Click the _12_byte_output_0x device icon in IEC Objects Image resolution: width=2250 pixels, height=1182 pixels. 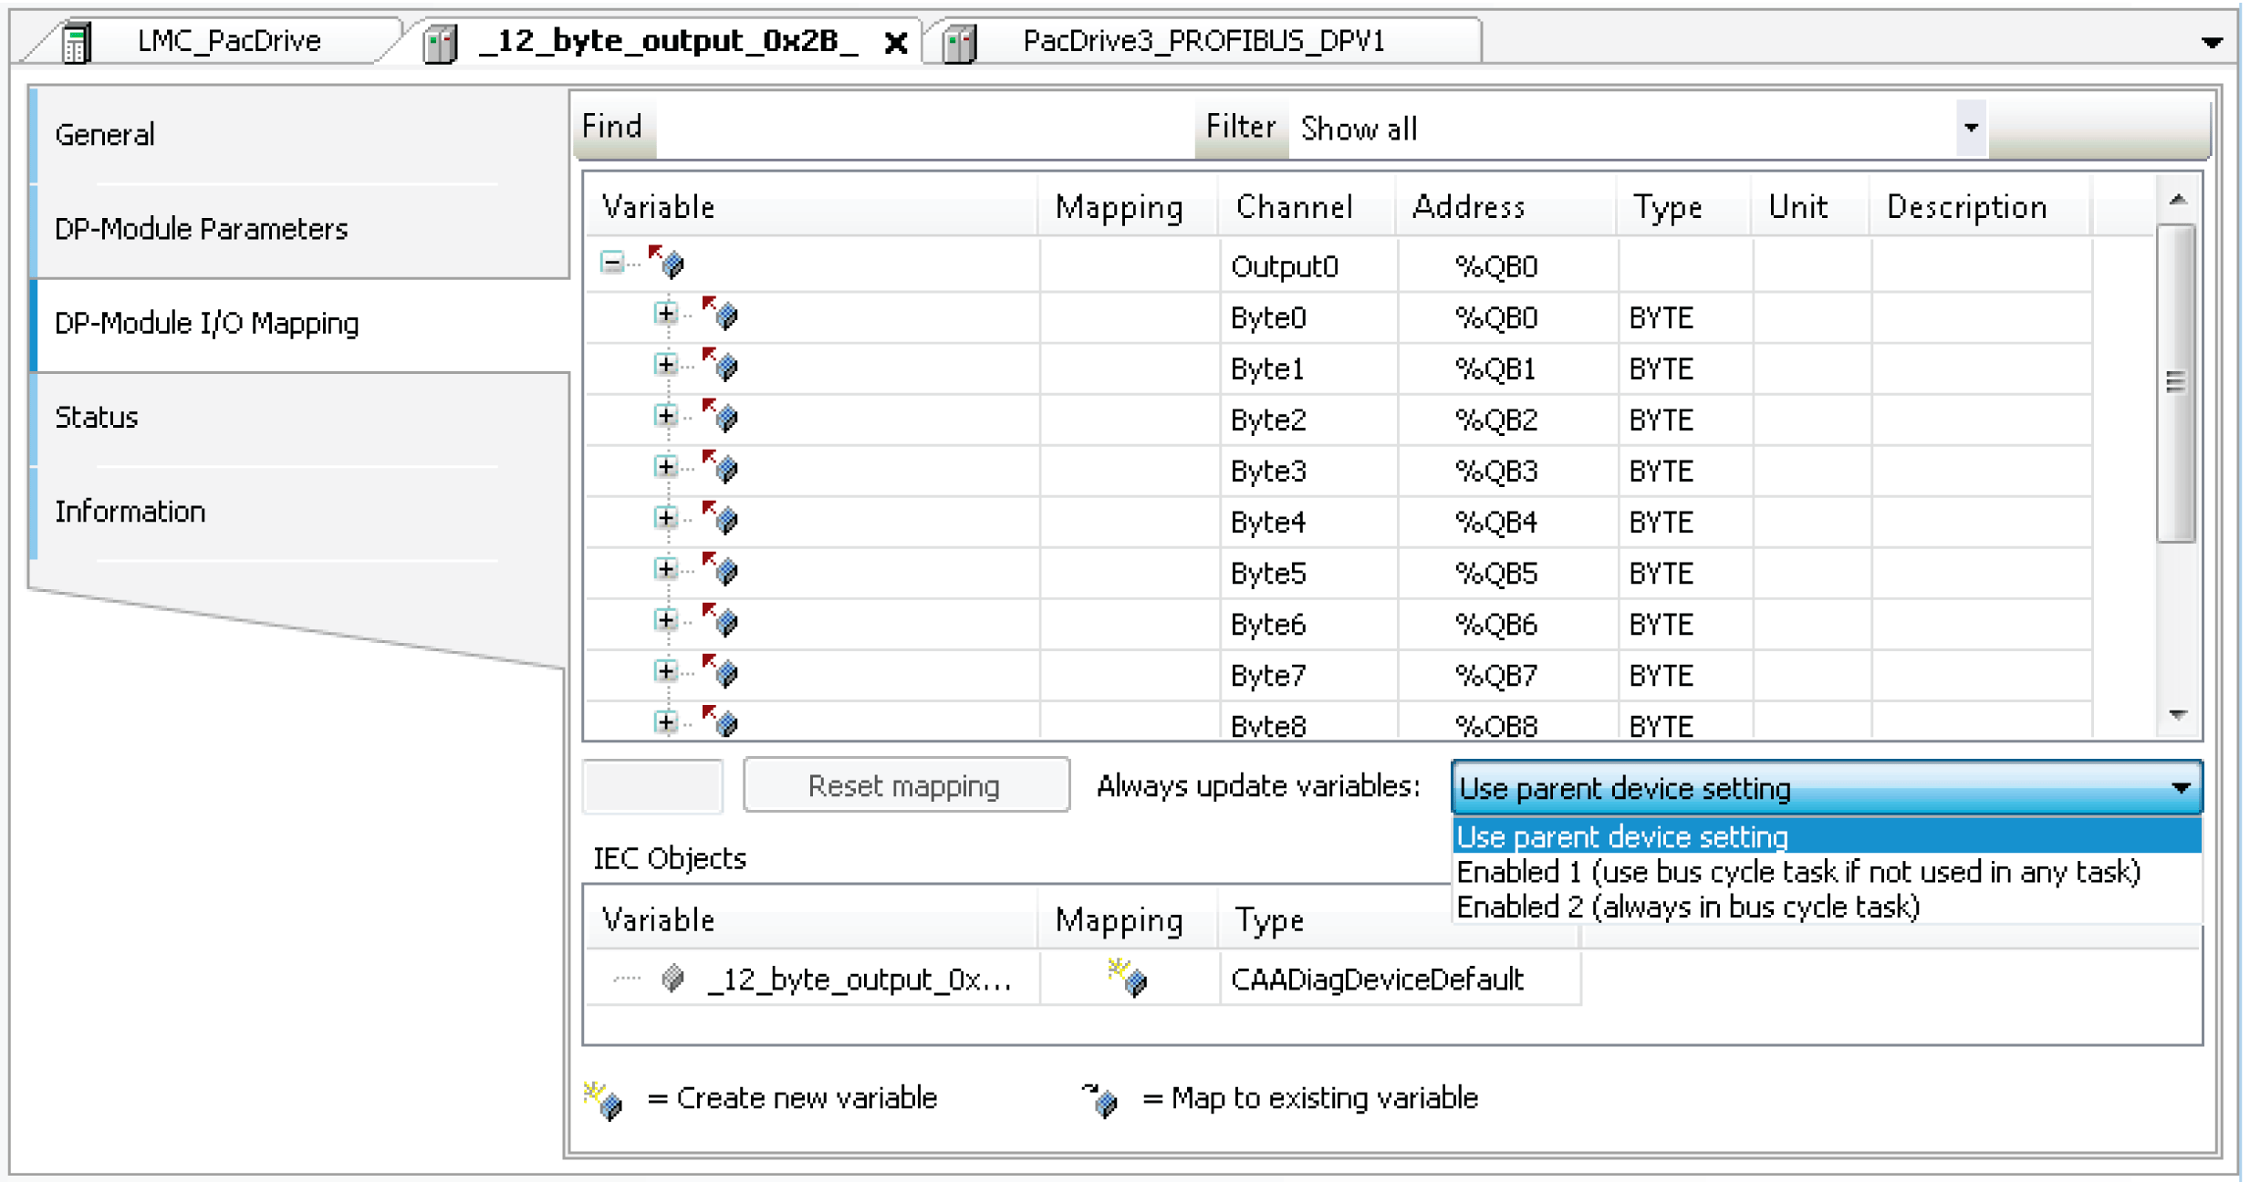tap(673, 979)
